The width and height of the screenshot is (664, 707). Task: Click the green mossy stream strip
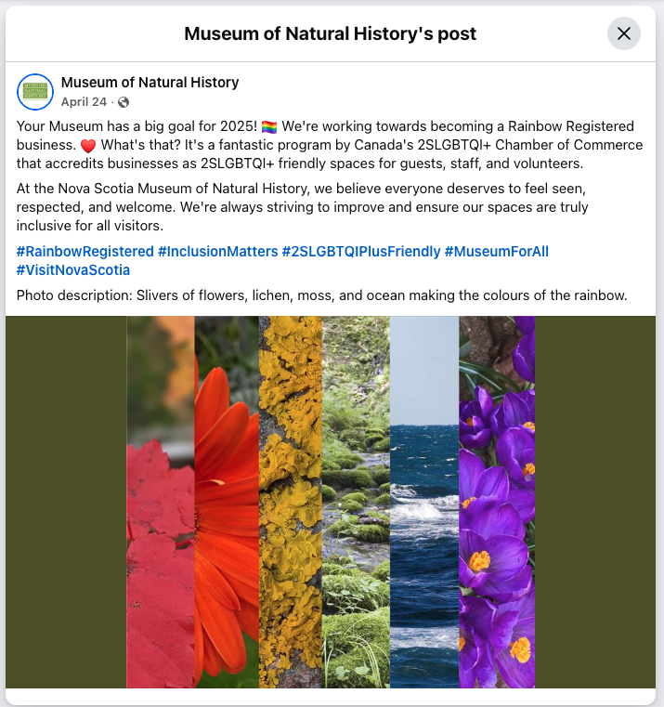pyautogui.click(x=356, y=502)
